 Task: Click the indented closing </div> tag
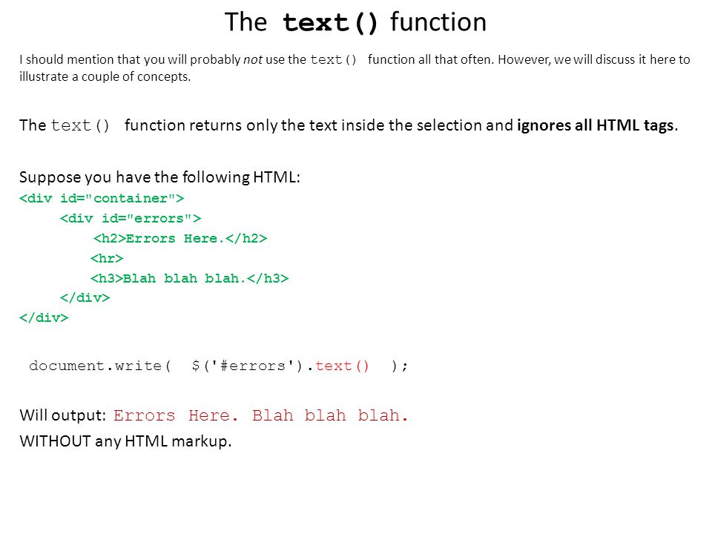(x=85, y=298)
